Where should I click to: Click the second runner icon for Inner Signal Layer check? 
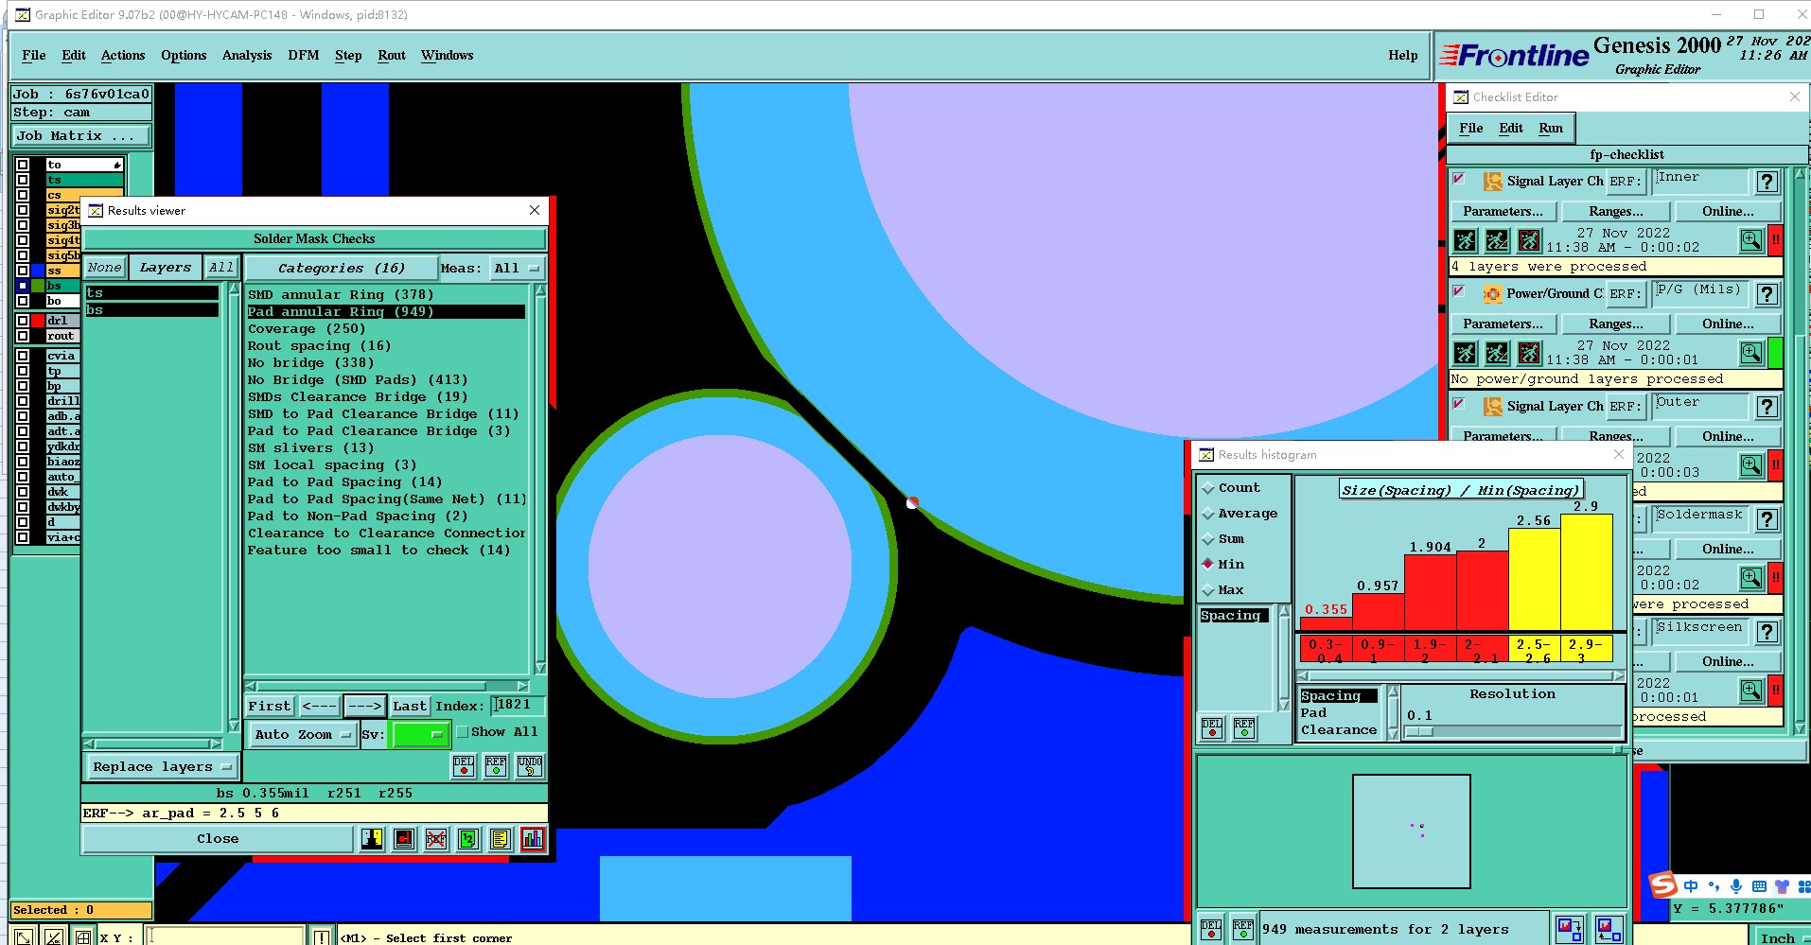pyautogui.click(x=1497, y=240)
